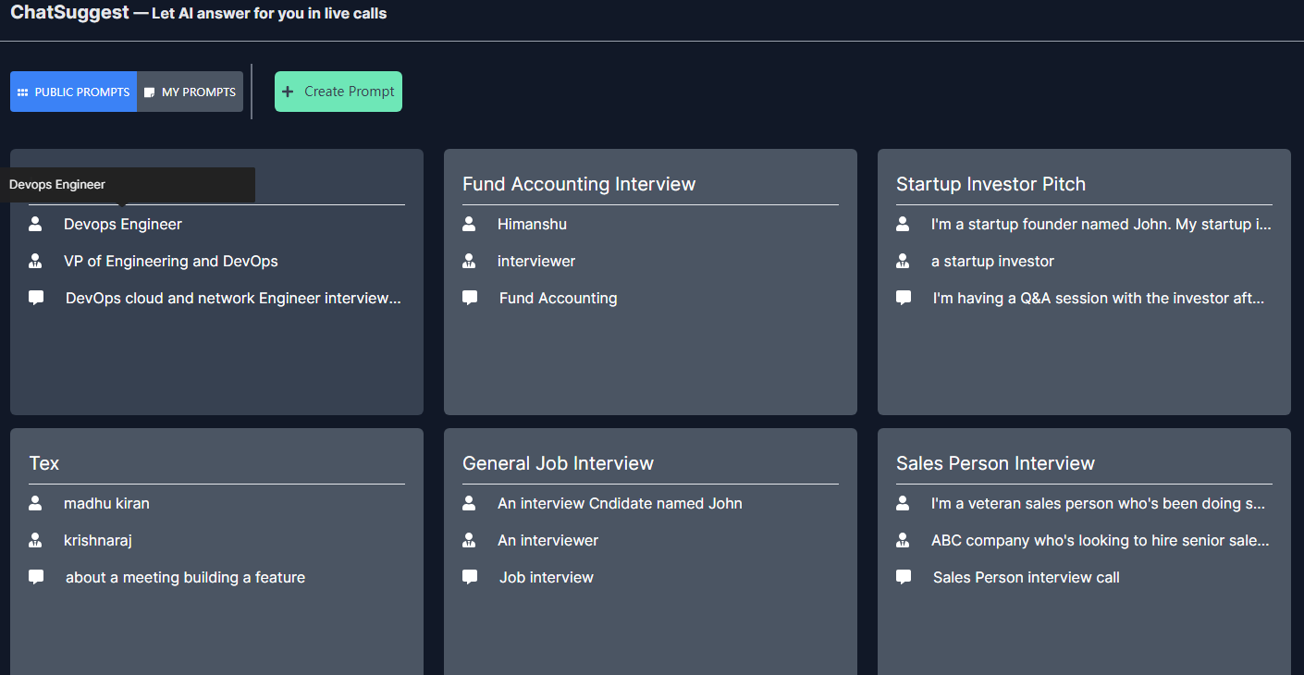The width and height of the screenshot is (1304, 675).
Task: Click person icon beside Cndidate named John
Action: click(x=470, y=503)
